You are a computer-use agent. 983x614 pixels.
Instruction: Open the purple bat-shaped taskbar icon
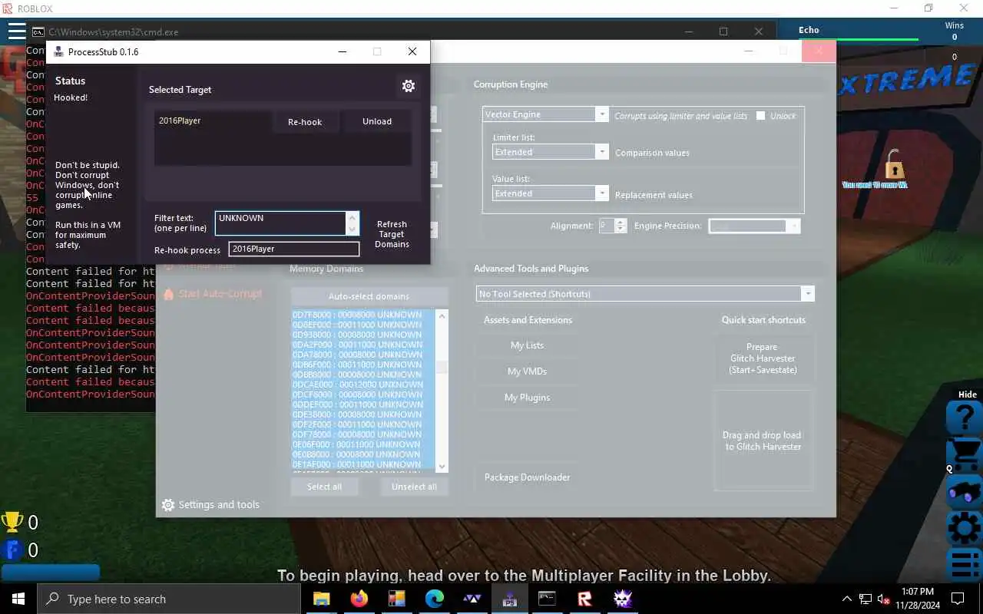[x=472, y=599]
